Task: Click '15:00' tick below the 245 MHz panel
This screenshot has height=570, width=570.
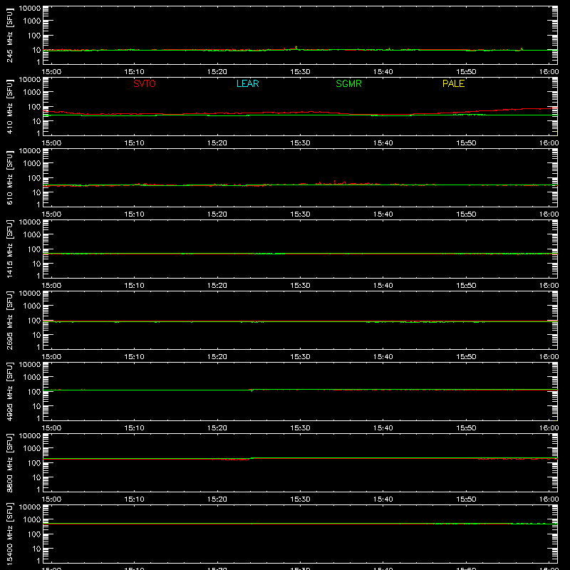Action: tap(51, 72)
